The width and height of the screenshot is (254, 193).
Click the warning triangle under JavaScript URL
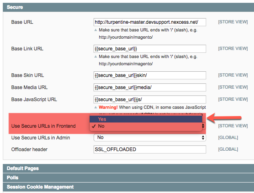[x=96, y=108]
